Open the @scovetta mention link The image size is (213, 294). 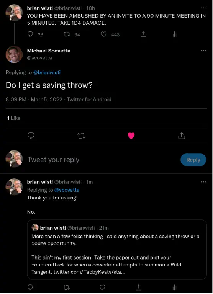(67, 190)
